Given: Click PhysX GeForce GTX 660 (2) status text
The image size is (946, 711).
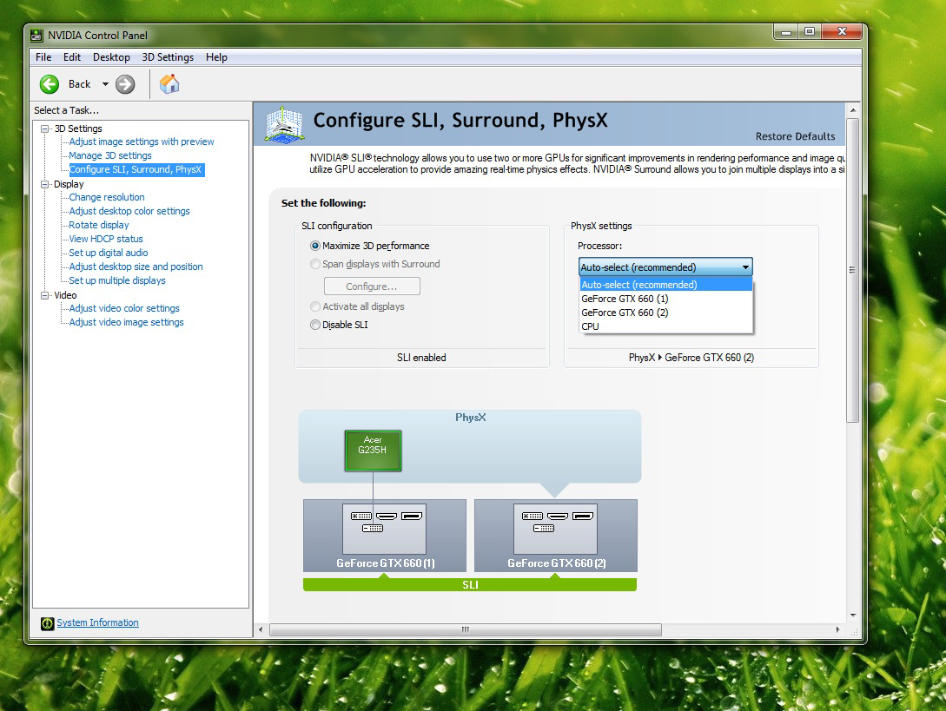Looking at the screenshot, I should pyautogui.click(x=691, y=358).
